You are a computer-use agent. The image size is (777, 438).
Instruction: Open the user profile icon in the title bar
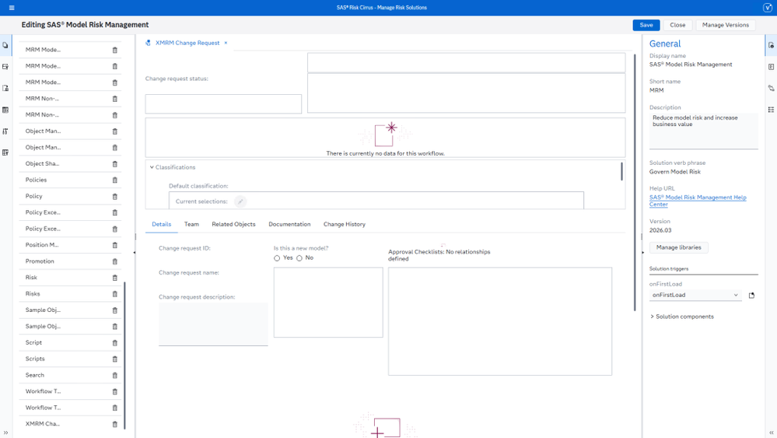coord(767,8)
